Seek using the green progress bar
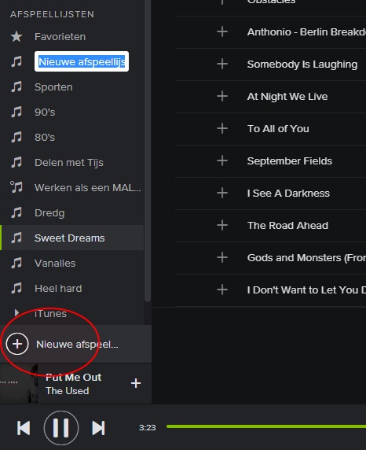Viewport: 366px width, 450px height. click(266, 426)
